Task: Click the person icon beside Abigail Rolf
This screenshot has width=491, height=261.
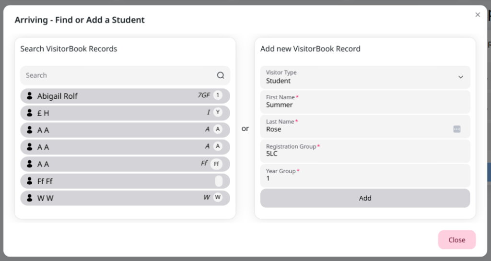Action: pyautogui.click(x=29, y=96)
